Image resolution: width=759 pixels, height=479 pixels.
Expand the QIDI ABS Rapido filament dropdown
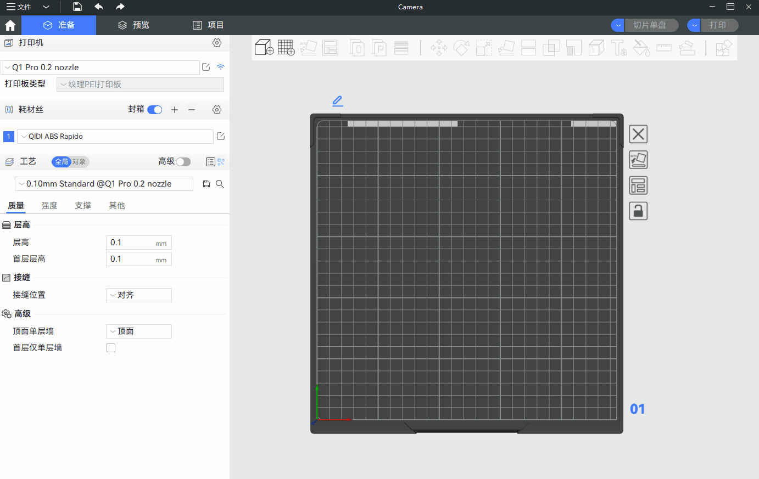coord(115,137)
